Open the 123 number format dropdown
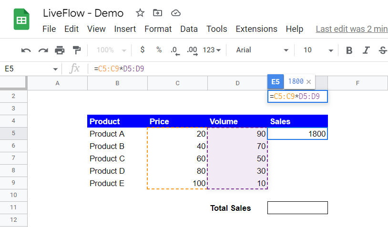The height and width of the screenshot is (227, 388). pos(212,50)
